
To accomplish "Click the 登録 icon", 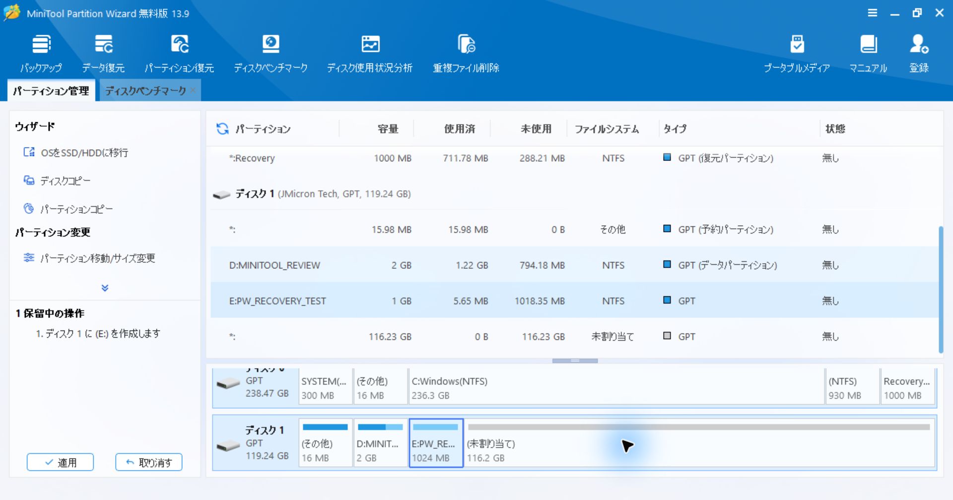I will click(919, 54).
